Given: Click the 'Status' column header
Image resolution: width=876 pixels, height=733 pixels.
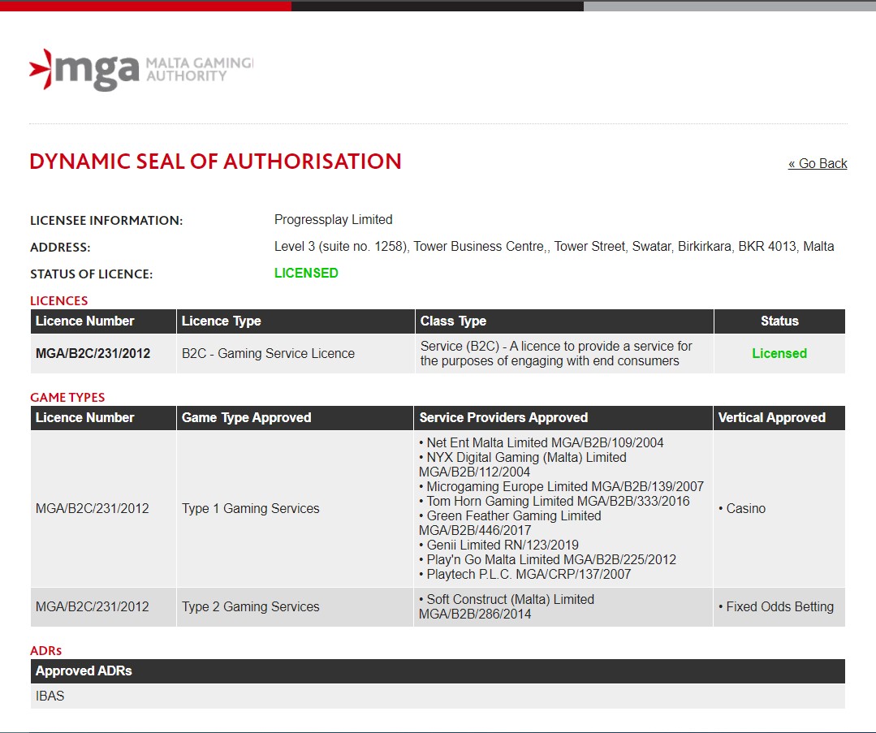Looking at the screenshot, I should click(779, 321).
